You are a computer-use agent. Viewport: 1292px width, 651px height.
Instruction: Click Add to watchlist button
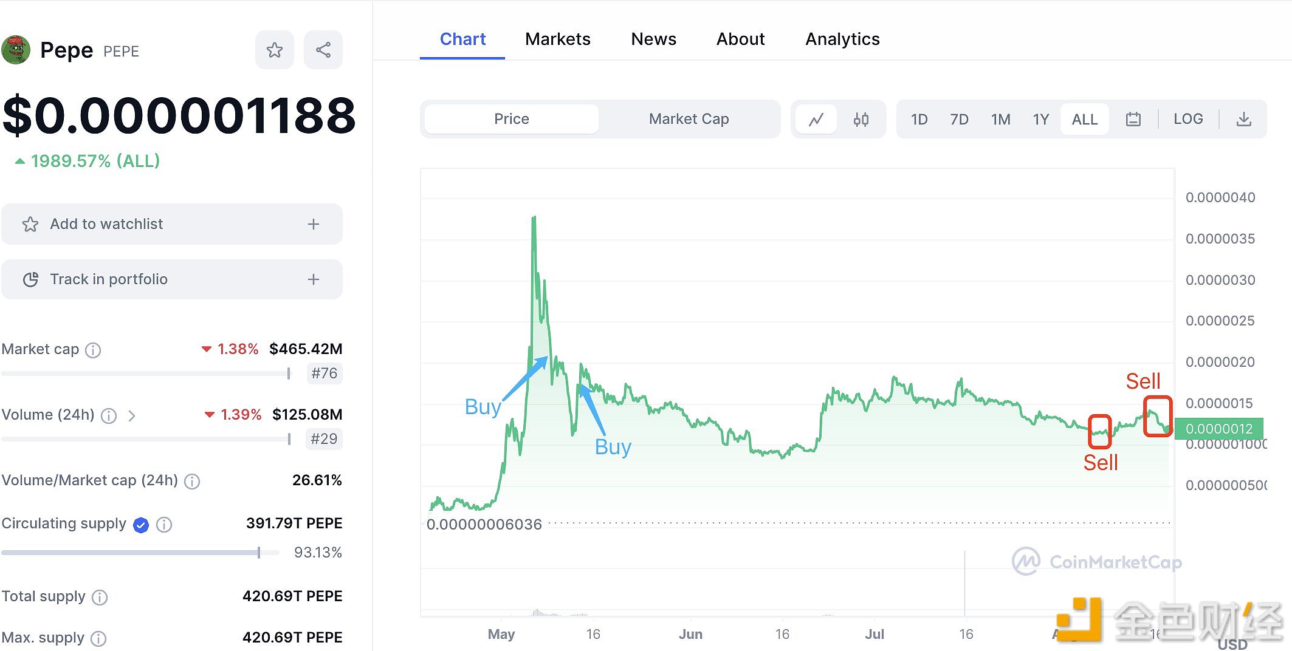(172, 224)
